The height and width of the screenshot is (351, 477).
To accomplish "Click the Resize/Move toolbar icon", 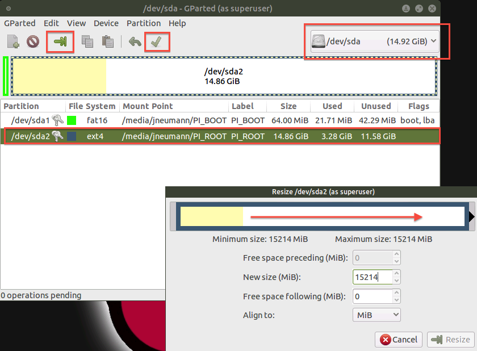I will click(60, 41).
